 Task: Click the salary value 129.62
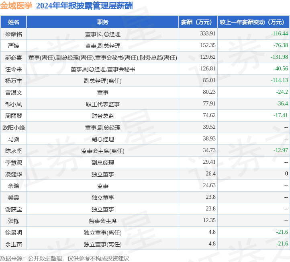(208, 57)
